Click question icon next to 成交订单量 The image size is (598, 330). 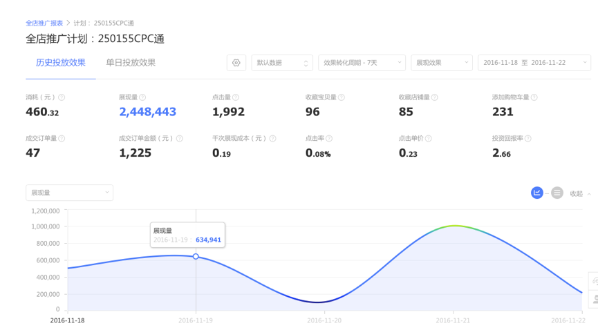[62, 139]
